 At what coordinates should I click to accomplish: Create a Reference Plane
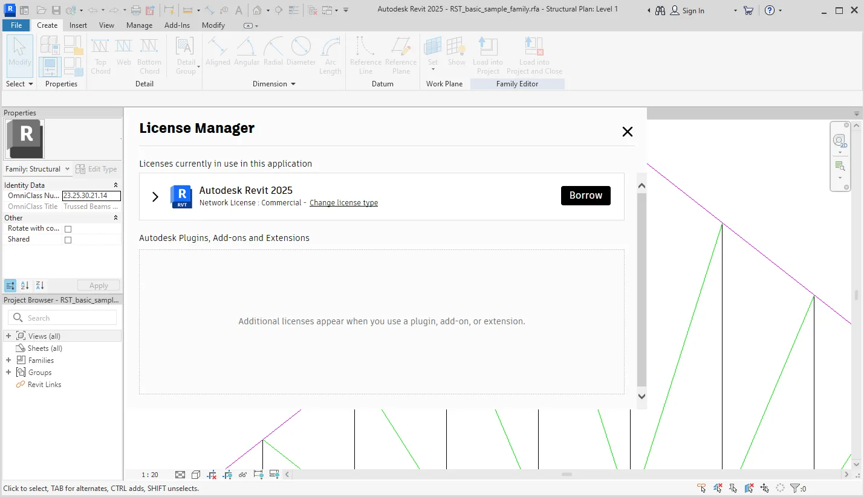[x=401, y=55]
